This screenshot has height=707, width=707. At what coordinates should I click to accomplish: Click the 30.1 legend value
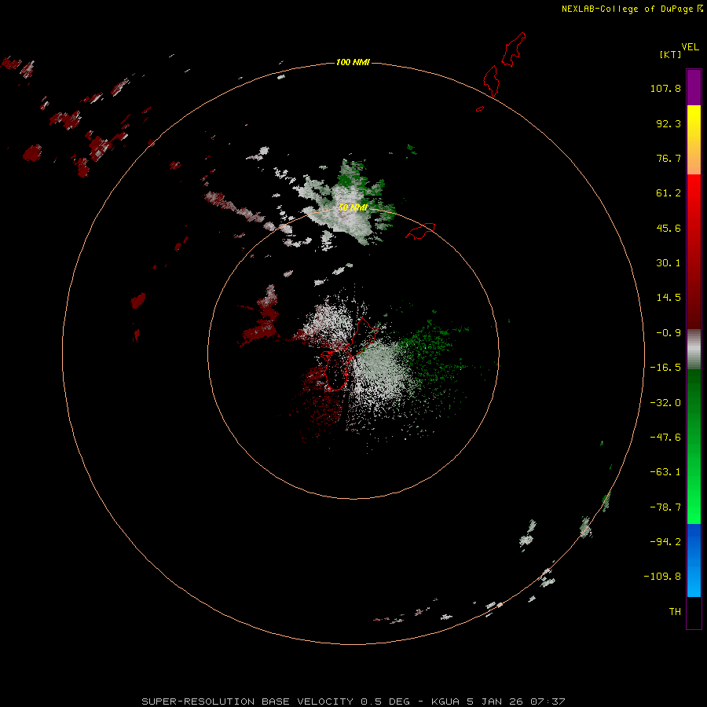tap(669, 263)
